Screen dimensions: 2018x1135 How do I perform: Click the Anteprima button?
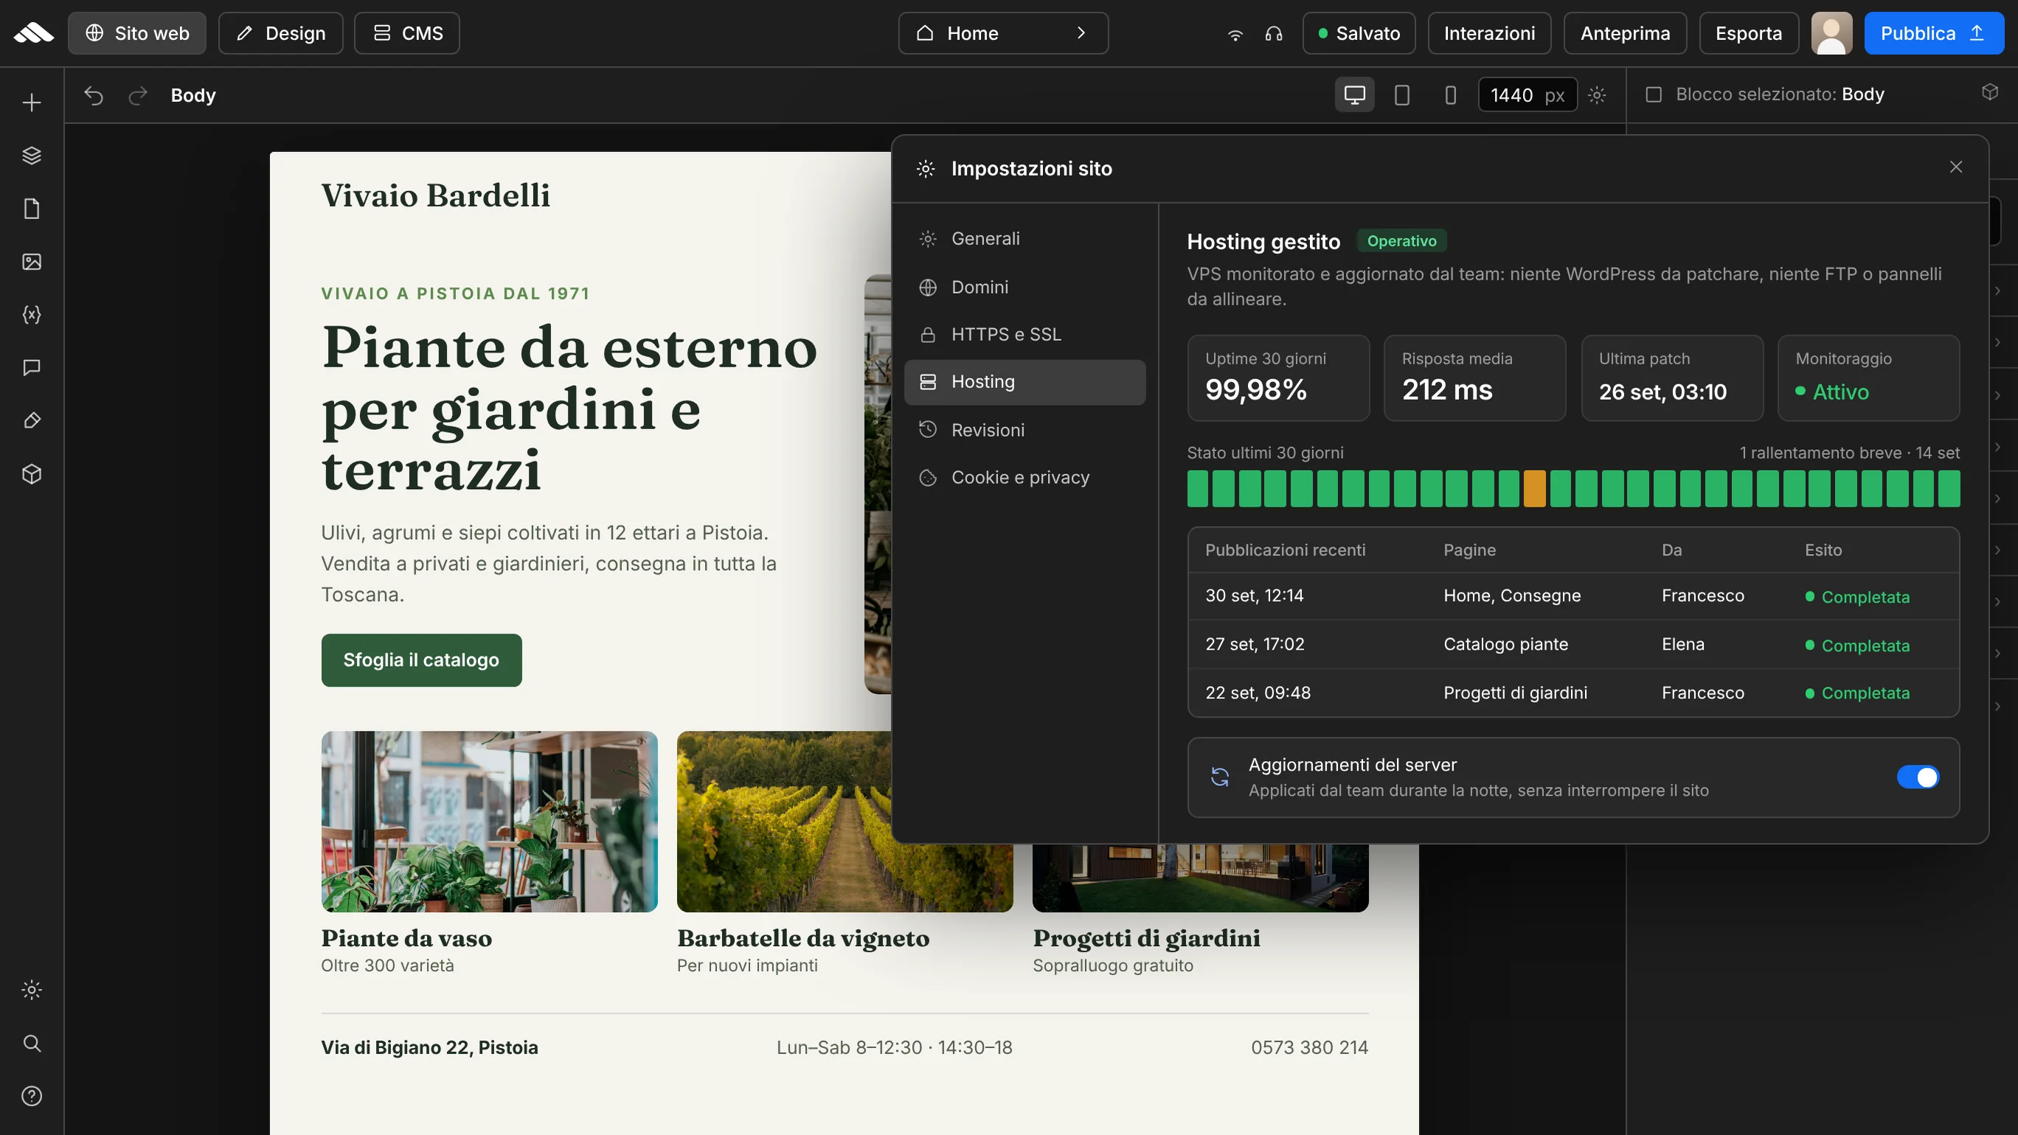(1625, 33)
